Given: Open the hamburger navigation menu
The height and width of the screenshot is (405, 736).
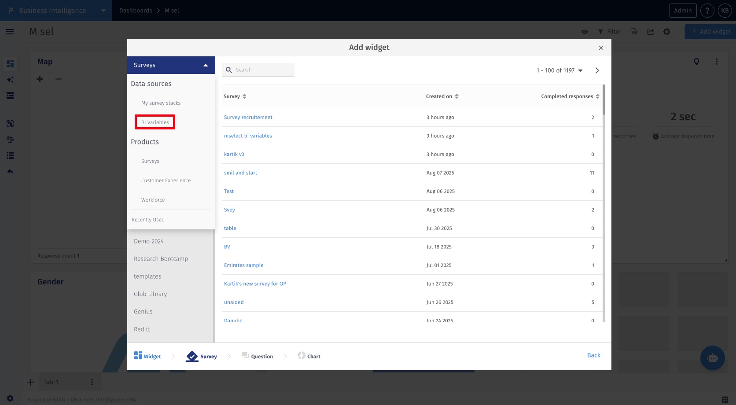Looking at the screenshot, I should 10,32.
